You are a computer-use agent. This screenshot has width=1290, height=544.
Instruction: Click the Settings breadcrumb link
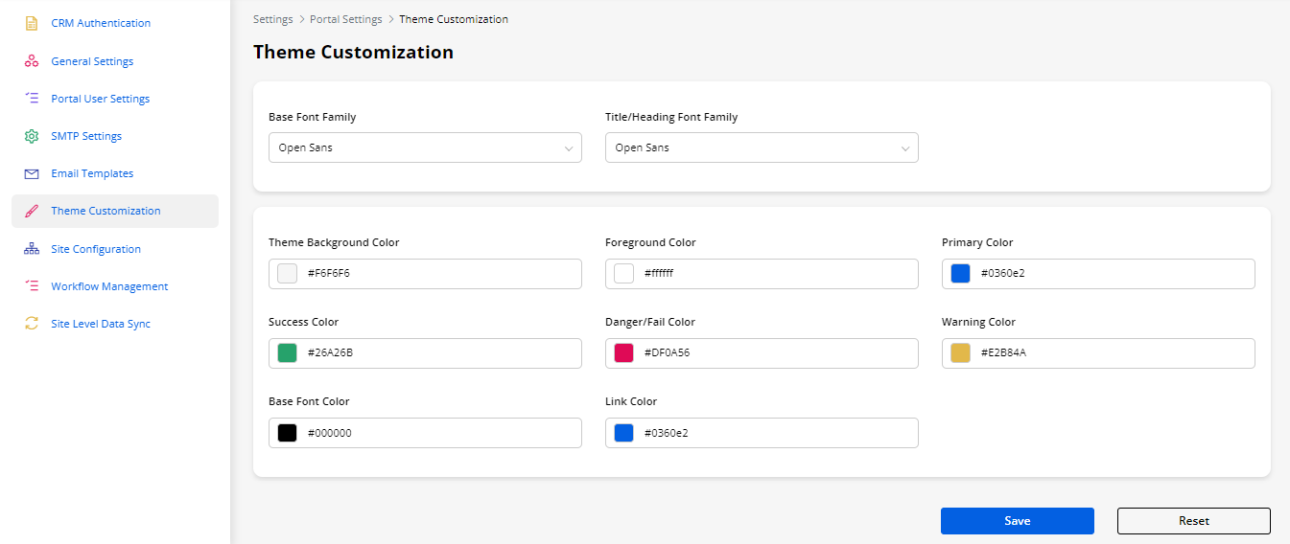pyautogui.click(x=273, y=19)
